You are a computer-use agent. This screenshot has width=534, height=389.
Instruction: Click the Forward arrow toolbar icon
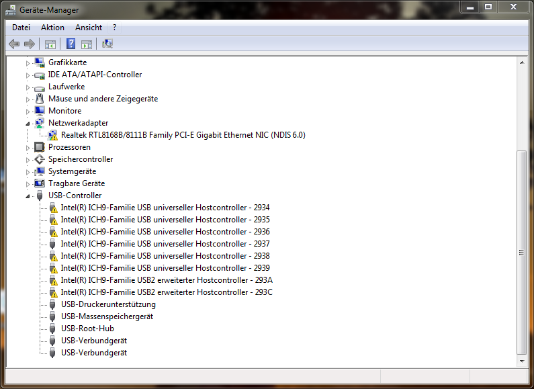(x=30, y=44)
